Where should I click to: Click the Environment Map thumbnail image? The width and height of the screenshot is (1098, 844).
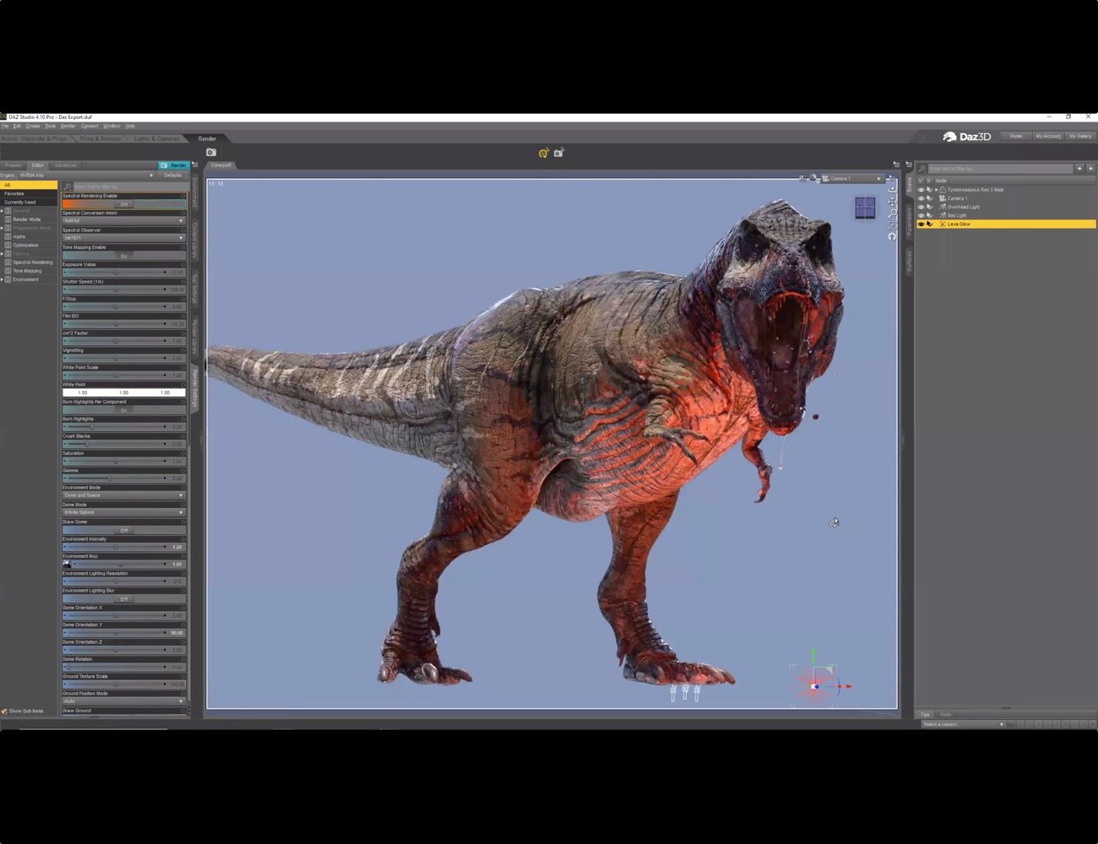click(x=67, y=564)
